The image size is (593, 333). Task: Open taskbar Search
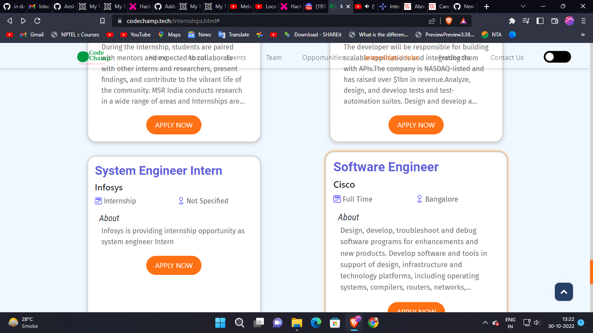click(x=239, y=323)
